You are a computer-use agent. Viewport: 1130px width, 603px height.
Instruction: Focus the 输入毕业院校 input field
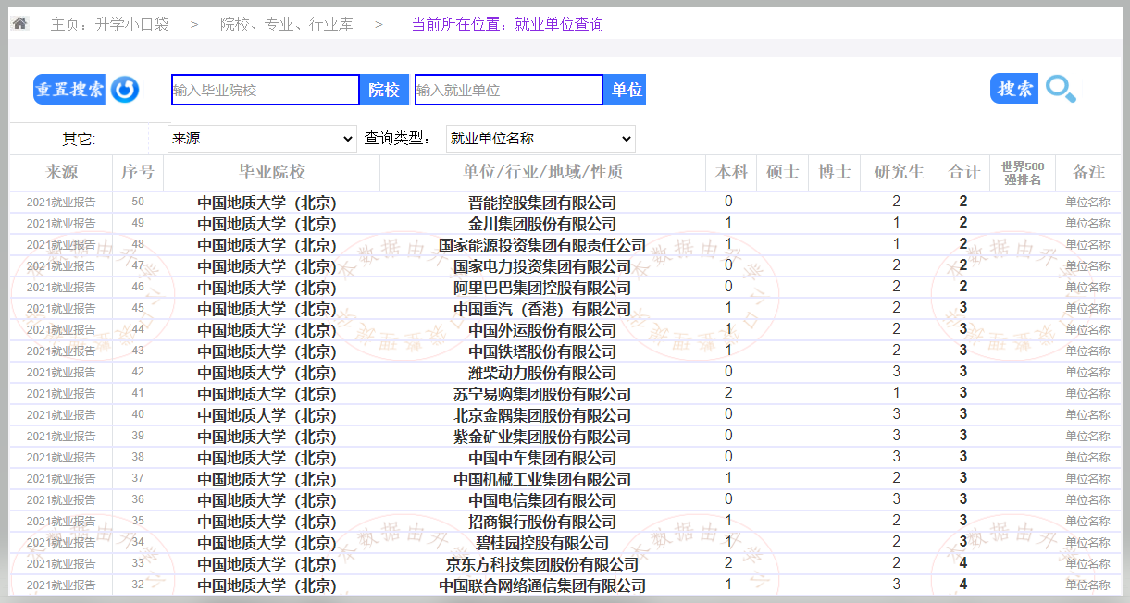265,90
